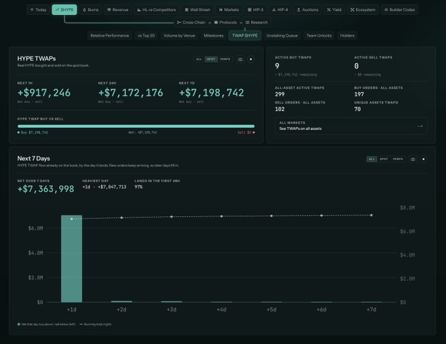Open the Burns tab
This screenshot has width=446, height=344.
pyautogui.click(x=91, y=10)
